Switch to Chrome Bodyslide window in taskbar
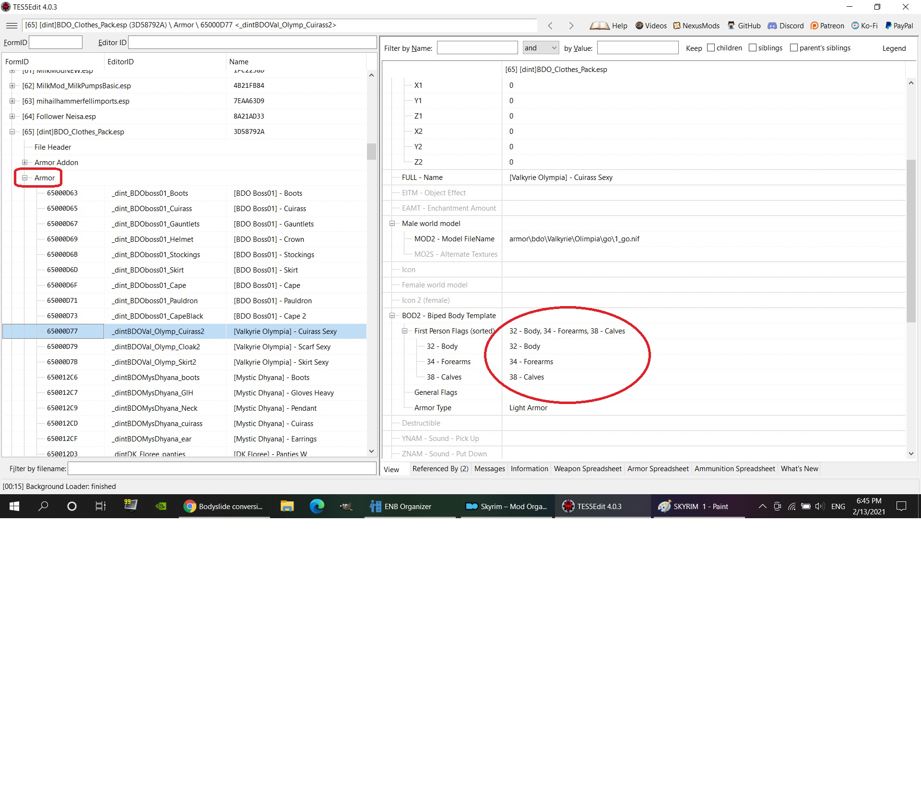 click(x=224, y=506)
